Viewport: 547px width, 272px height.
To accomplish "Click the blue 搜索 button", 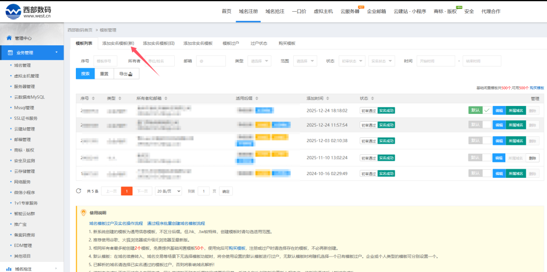I will tap(85, 74).
